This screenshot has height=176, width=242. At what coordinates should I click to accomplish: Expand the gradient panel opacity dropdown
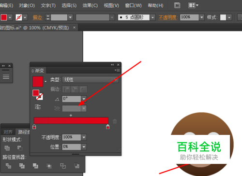[x=84, y=137]
